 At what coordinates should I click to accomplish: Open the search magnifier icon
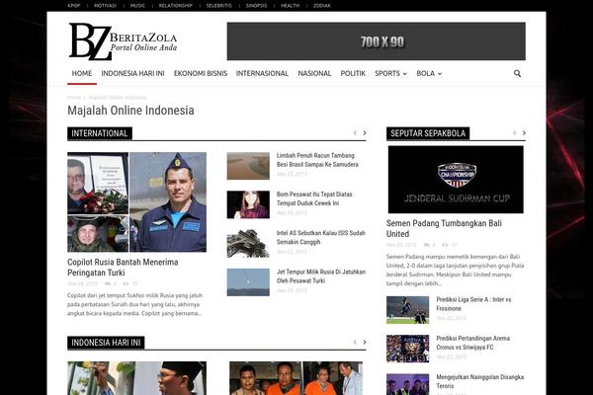pos(517,73)
